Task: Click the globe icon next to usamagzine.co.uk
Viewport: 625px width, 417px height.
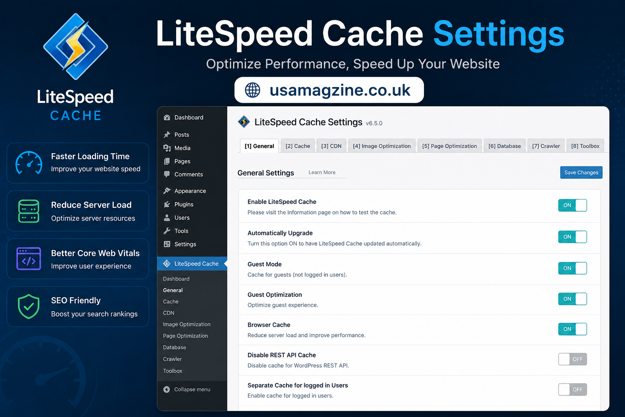Action: (253, 90)
